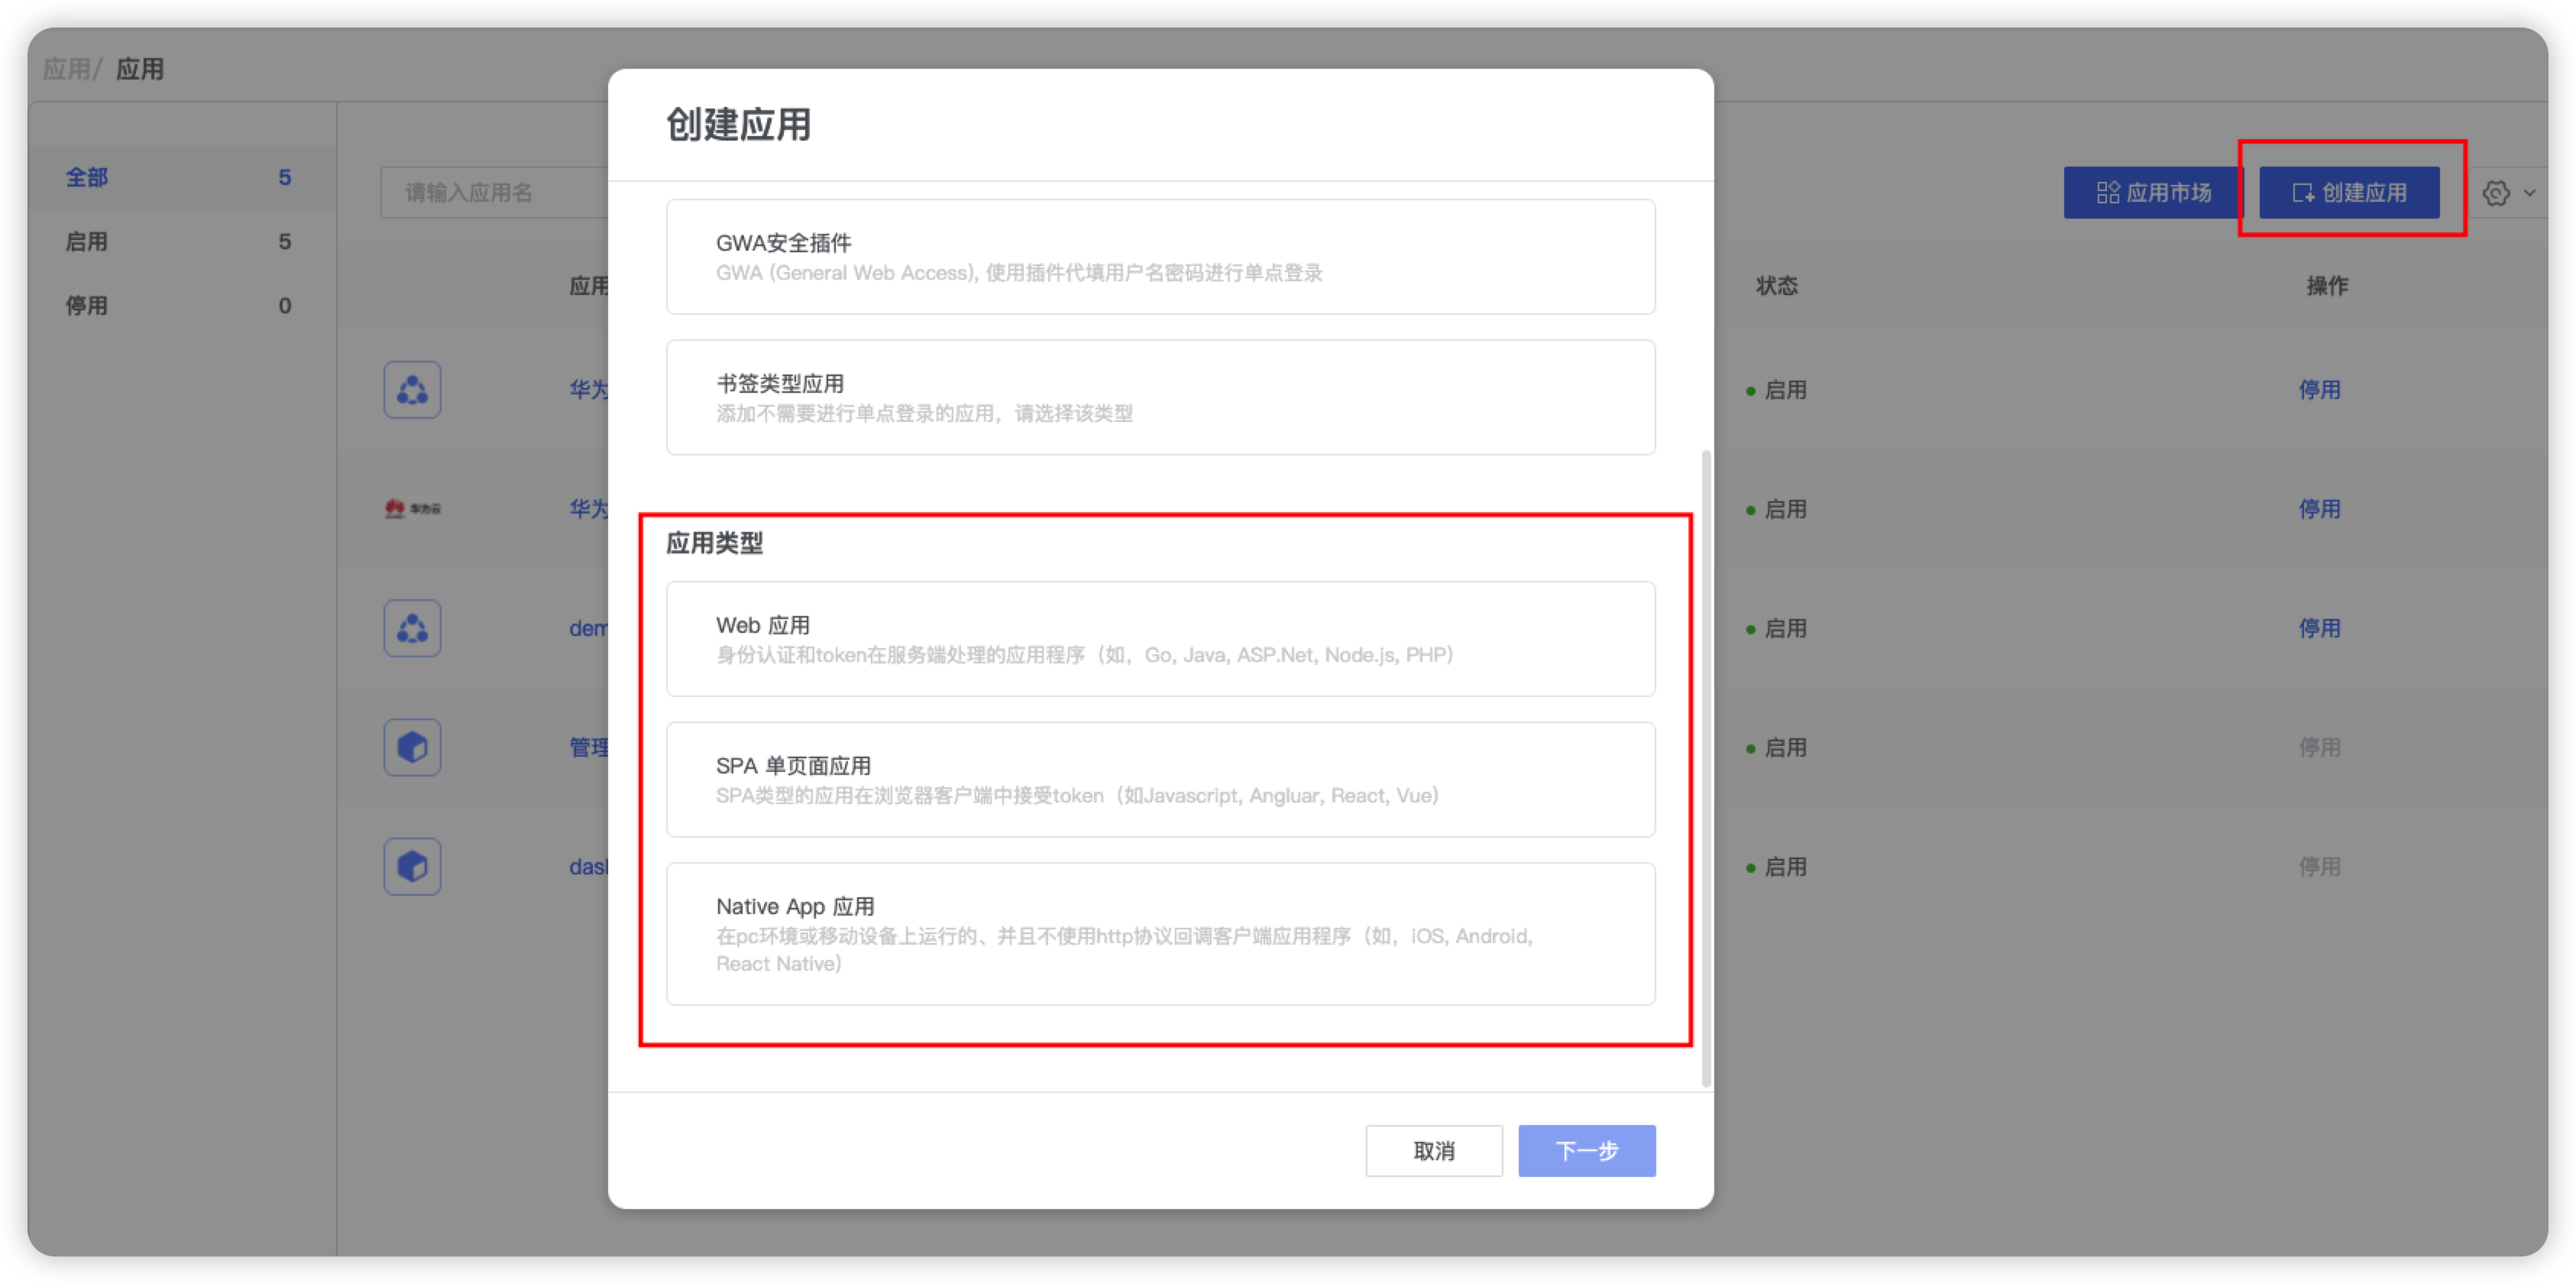Filter apps by 全部 category
This screenshot has width=2576, height=1284.
pyautogui.click(x=181, y=177)
